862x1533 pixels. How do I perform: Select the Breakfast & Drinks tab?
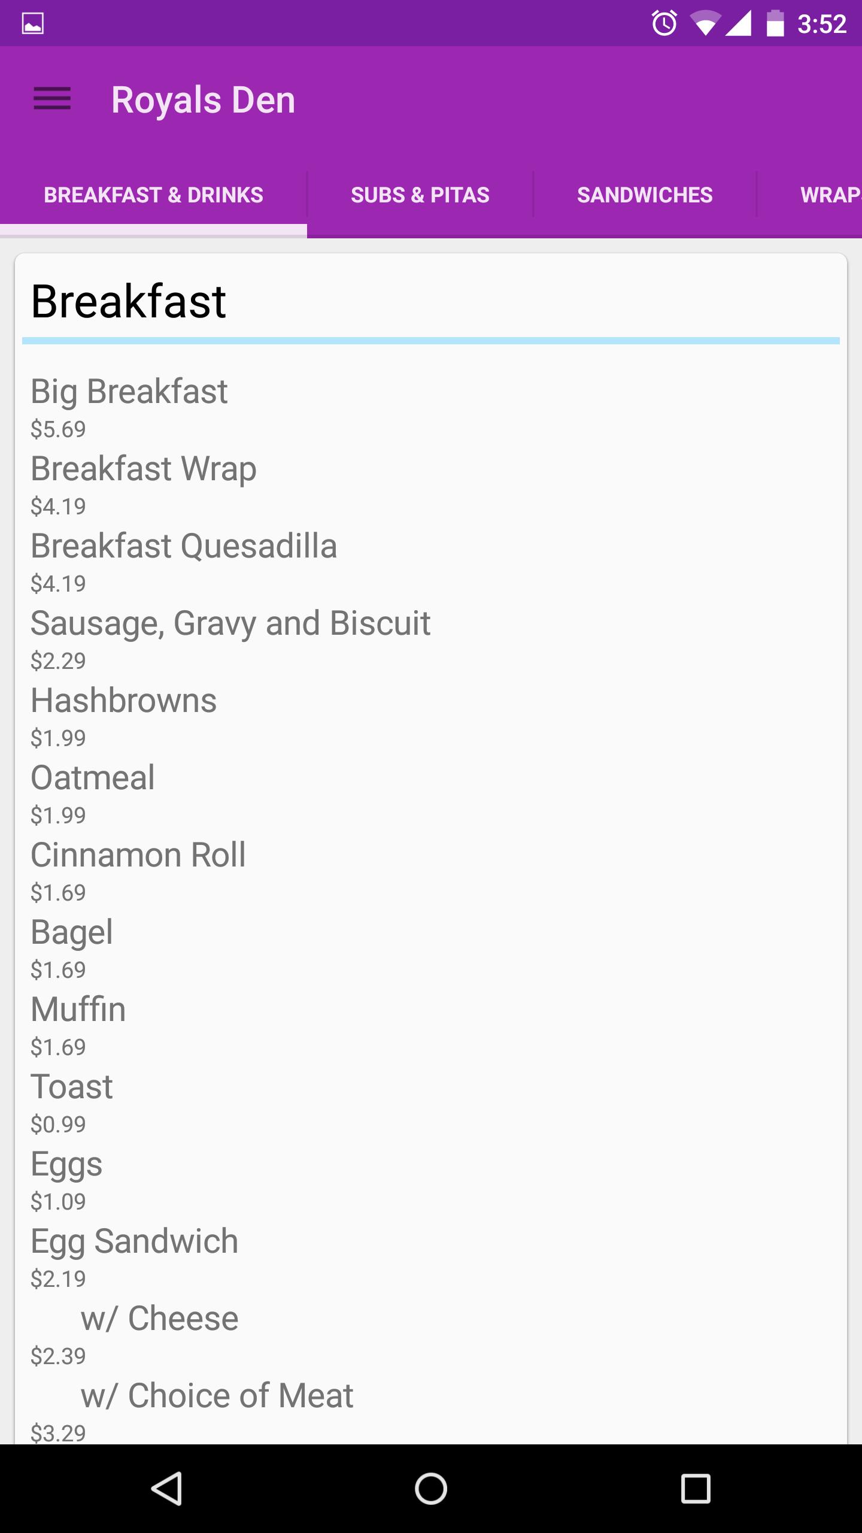coord(153,195)
